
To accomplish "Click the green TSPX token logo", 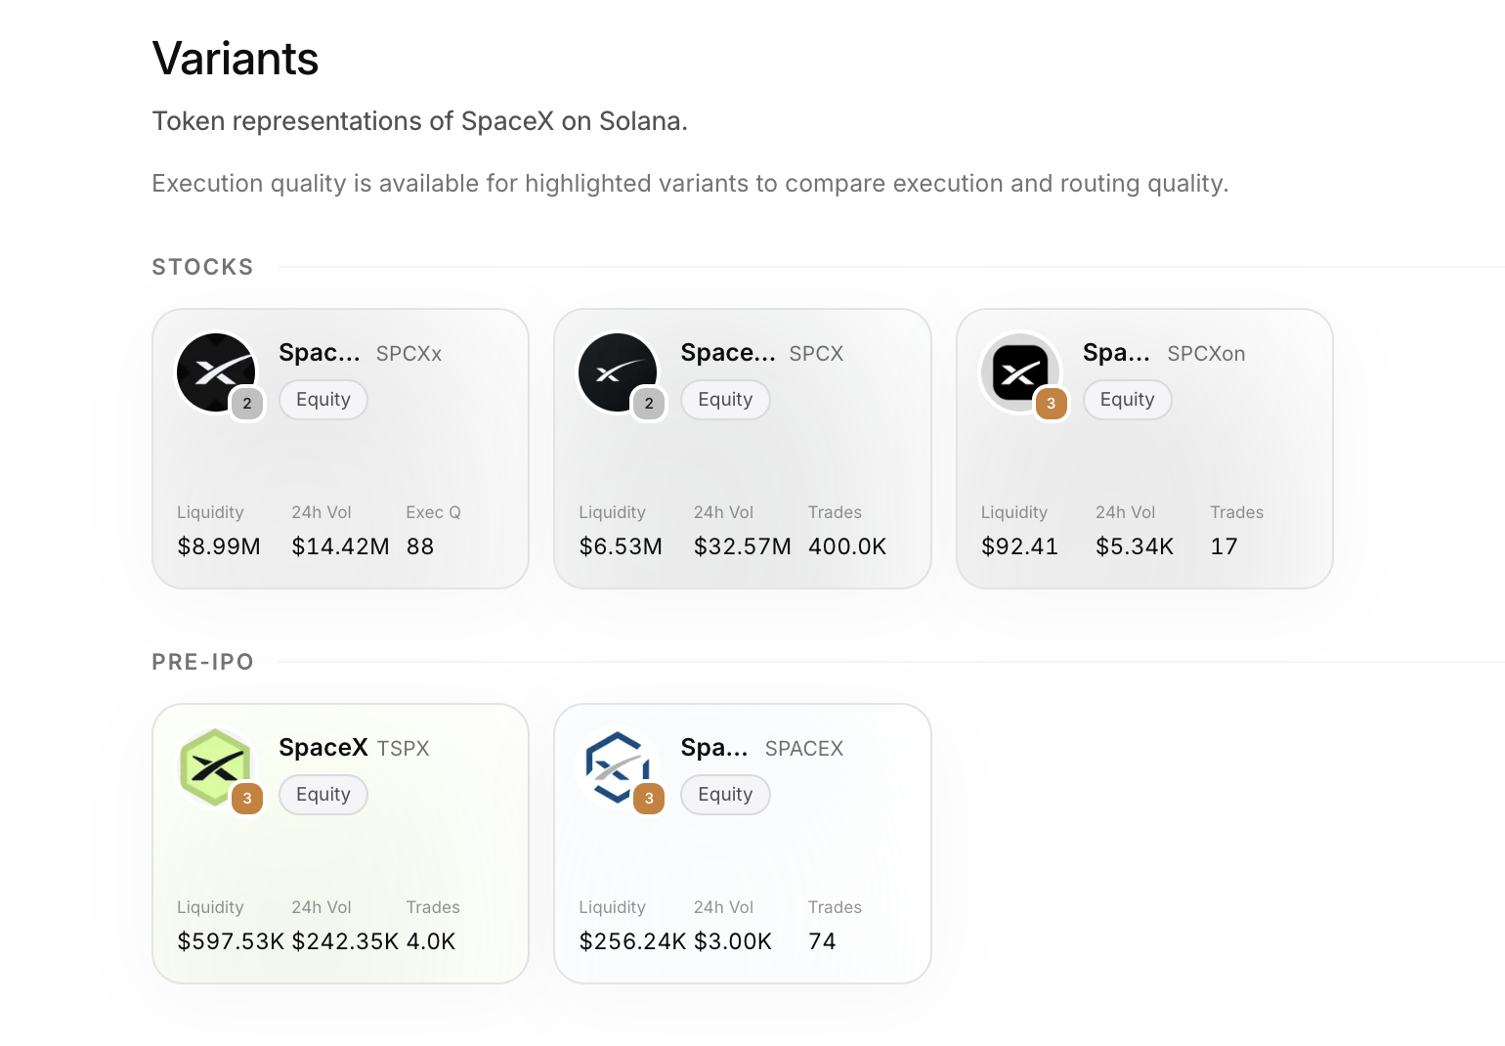I will [x=216, y=767].
